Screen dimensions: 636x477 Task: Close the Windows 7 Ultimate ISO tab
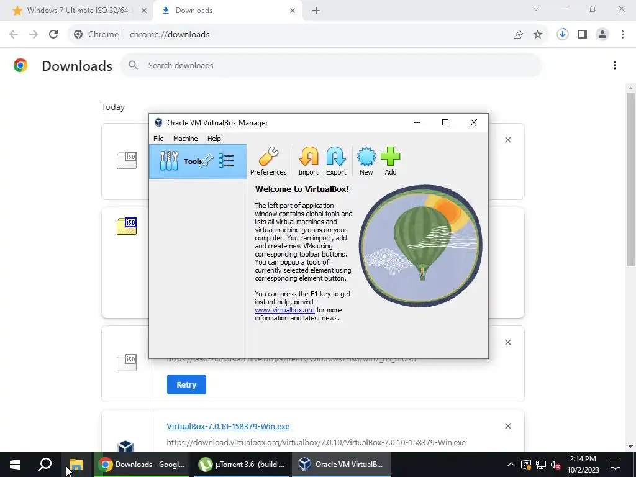pyautogui.click(x=144, y=11)
